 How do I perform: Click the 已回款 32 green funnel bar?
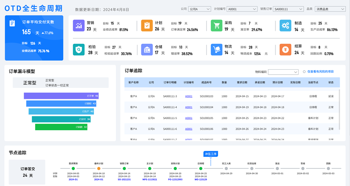(61, 127)
